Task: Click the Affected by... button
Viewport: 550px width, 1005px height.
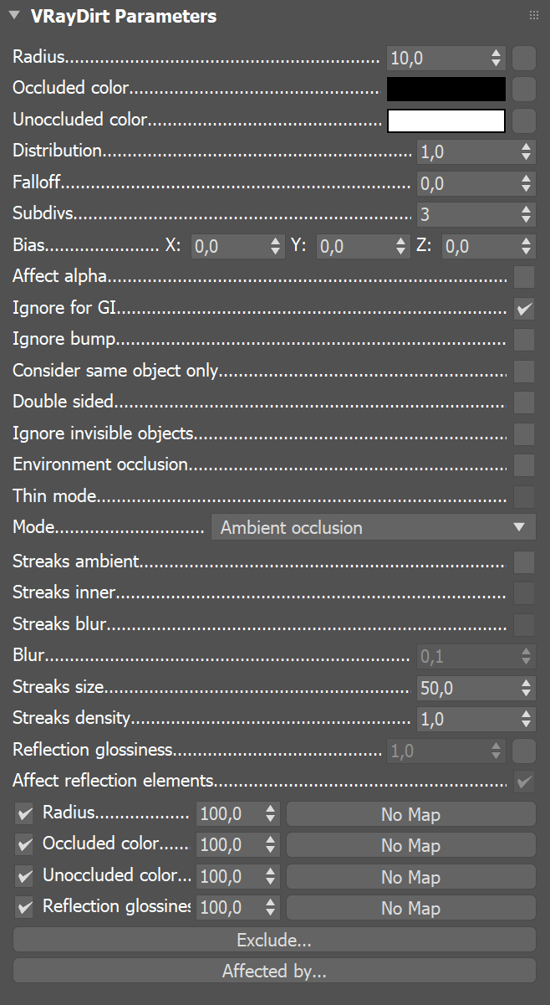Action: click(274, 971)
